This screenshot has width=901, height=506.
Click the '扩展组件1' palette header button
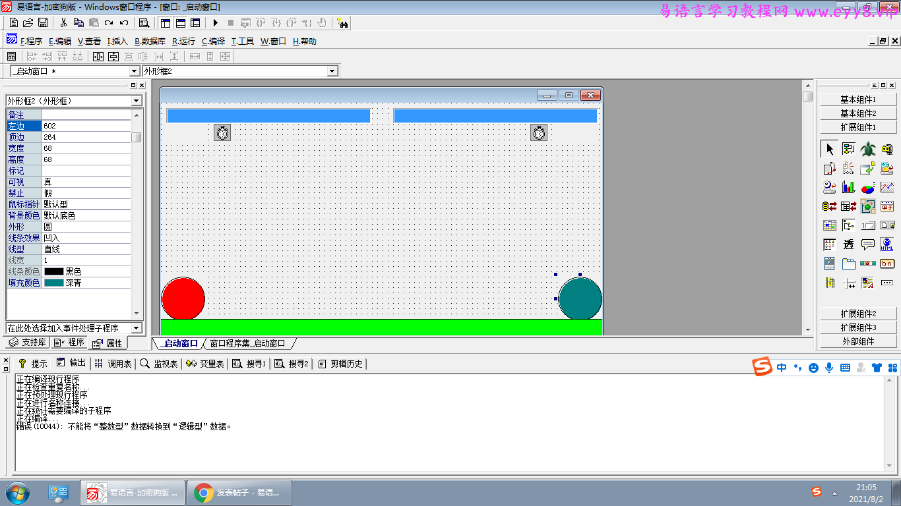pos(858,127)
